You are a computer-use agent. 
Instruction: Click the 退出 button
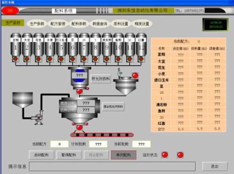pos(215,166)
